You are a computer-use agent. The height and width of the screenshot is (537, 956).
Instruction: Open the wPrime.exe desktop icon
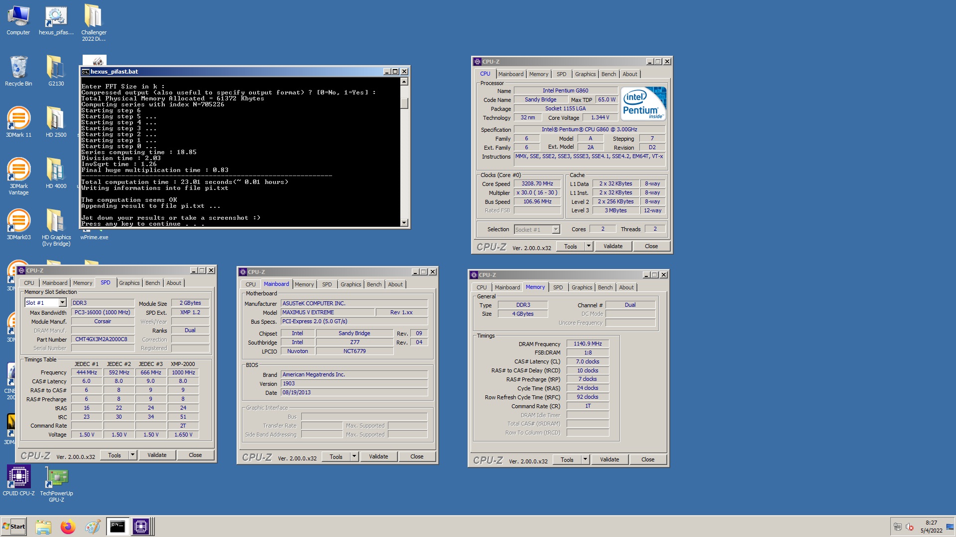94,237
